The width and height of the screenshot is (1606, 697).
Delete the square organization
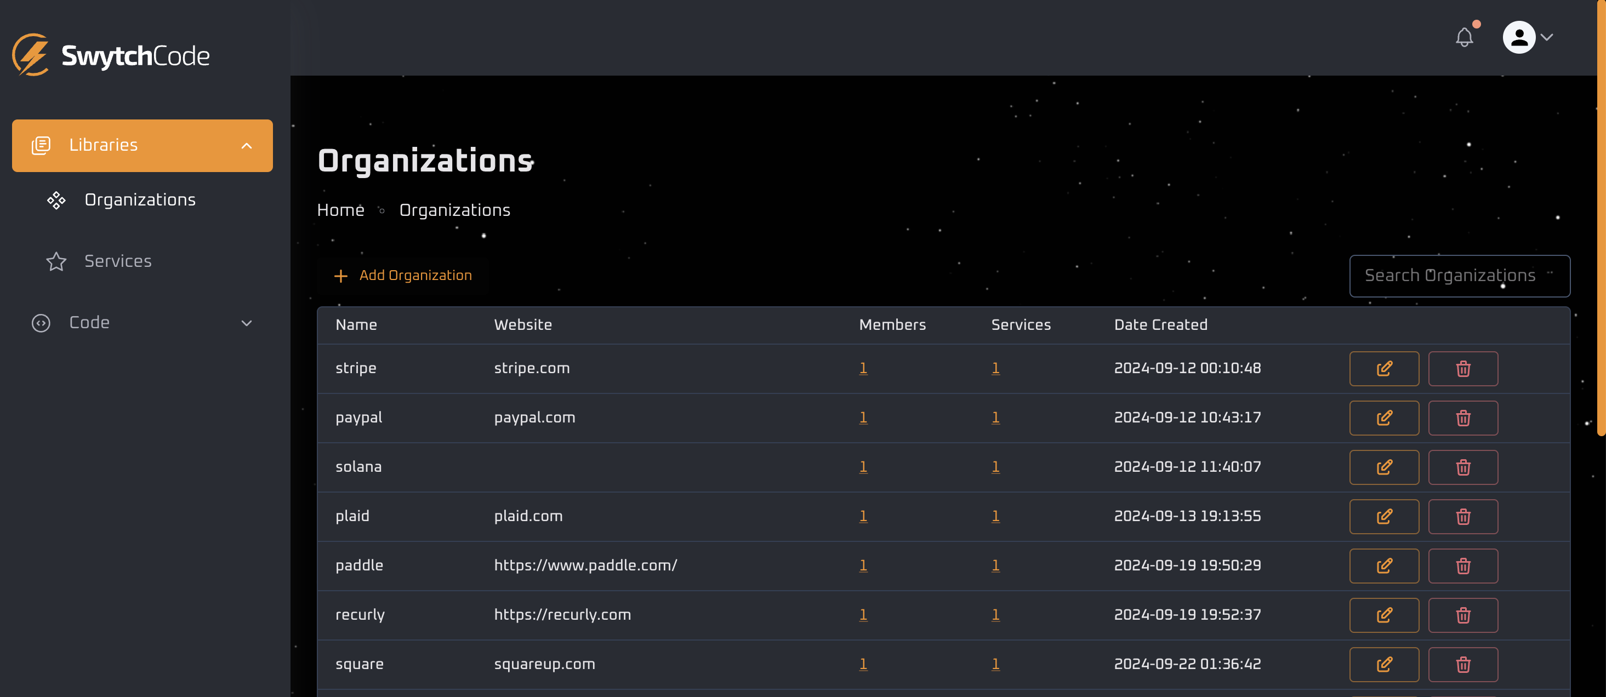(1462, 664)
